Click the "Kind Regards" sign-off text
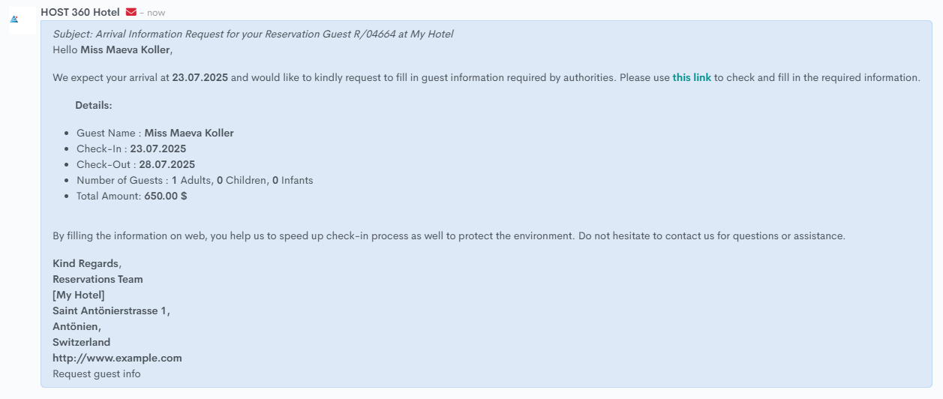This screenshot has width=943, height=399. (x=86, y=263)
